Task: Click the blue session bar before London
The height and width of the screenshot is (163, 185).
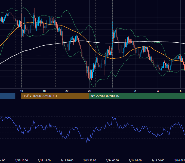Action: [8, 96]
